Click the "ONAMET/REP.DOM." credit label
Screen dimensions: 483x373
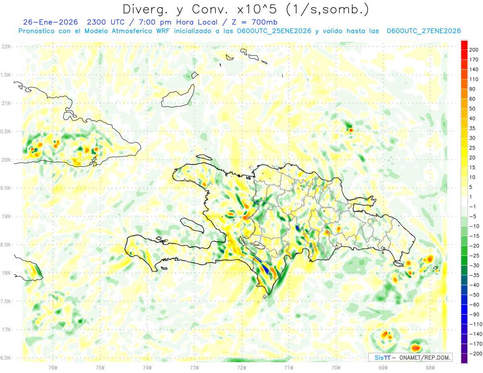pyautogui.click(x=424, y=358)
